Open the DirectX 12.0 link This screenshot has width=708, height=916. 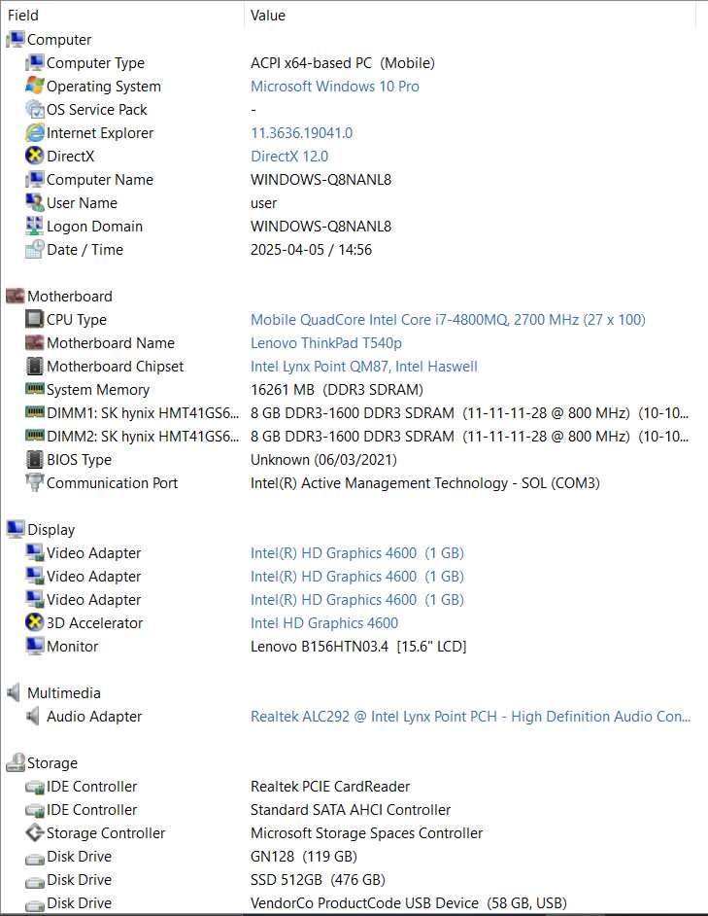(x=288, y=156)
